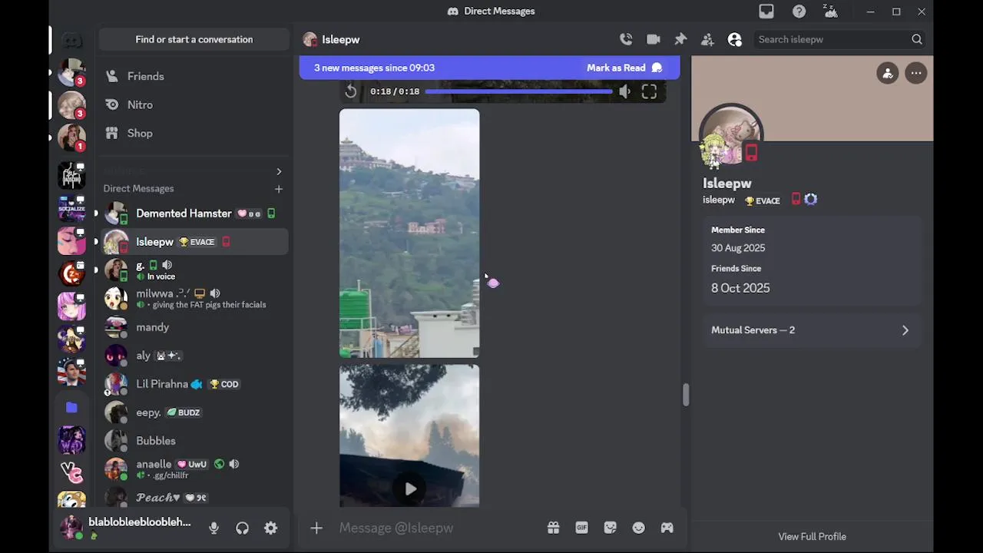Open apps and activities launcher
The height and width of the screenshot is (553, 983).
coord(667,528)
